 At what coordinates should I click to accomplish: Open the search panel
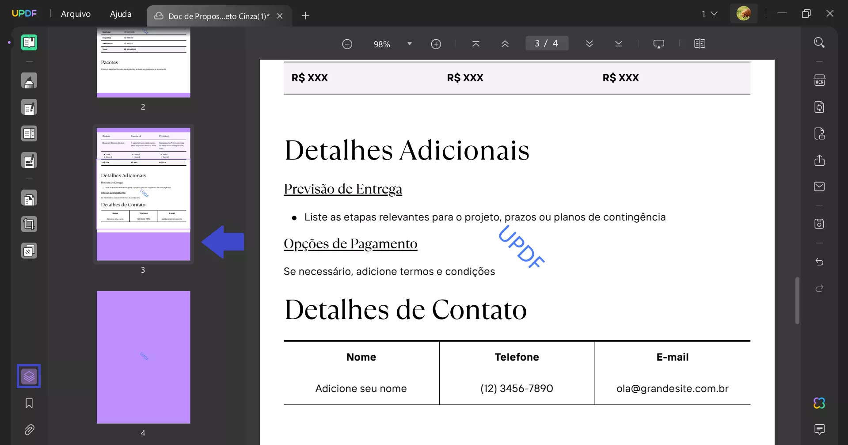coord(820,42)
